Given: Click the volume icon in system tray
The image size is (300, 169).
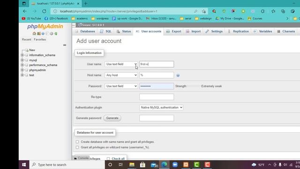Looking at the screenshot, I should click(x=285, y=165).
